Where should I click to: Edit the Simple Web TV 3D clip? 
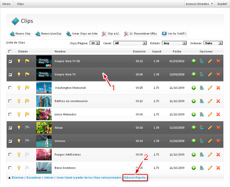(x=210, y=61)
